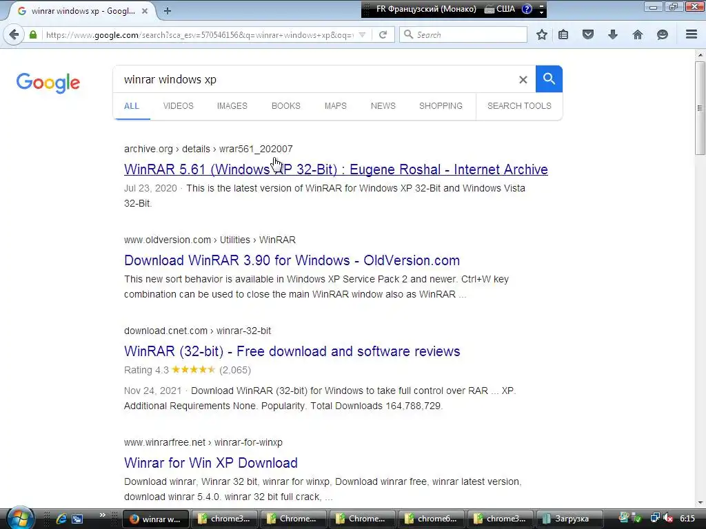Click www.winrarfree.net › winrar-for-winxp breadcrumb

tap(203, 442)
